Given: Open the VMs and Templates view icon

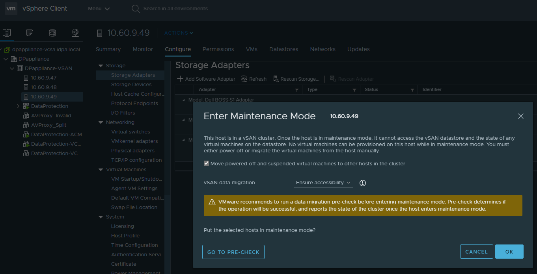Looking at the screenshot, I should 30,33.
